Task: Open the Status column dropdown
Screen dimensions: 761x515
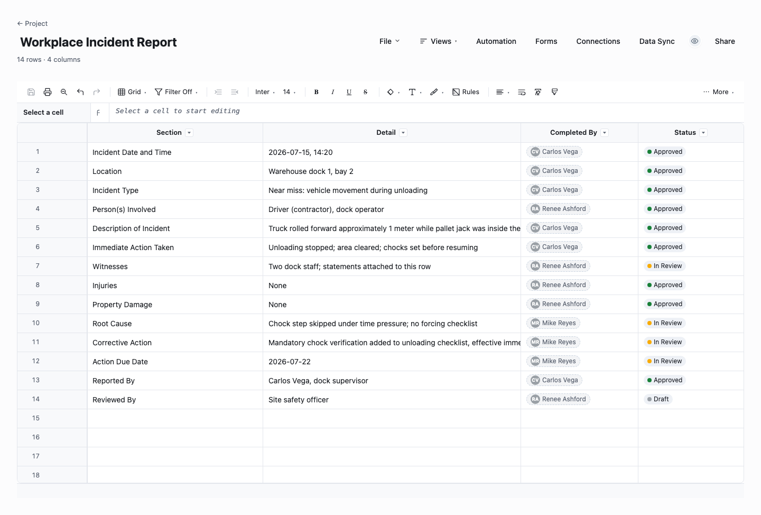Action: [703, 133]
